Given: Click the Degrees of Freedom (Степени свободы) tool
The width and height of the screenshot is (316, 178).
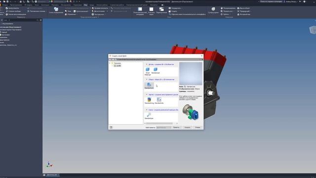Looking at the screenshot, I should [13, 11].
